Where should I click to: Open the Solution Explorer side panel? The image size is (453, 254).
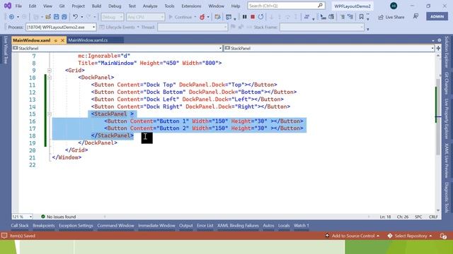(x=447, y=52)
